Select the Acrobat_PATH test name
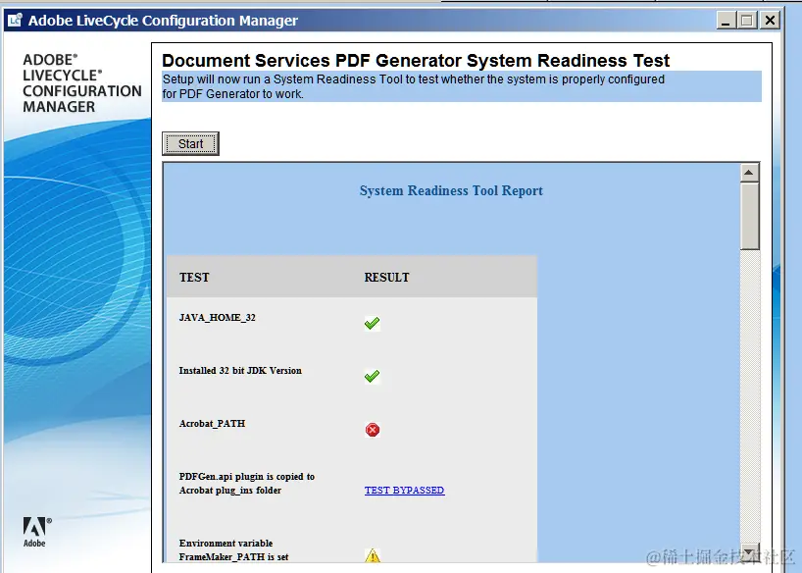Screen dimensions: 802x573 tap(212, 424)
